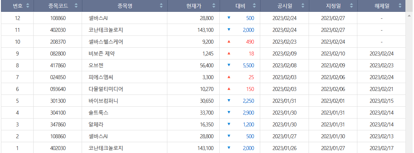Click blue down triangle in 알체라 row
414x153 pixels.
pos(229,124)
